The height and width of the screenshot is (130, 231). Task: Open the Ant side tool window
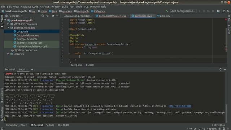pyautogui.click(x=229, y=18)
